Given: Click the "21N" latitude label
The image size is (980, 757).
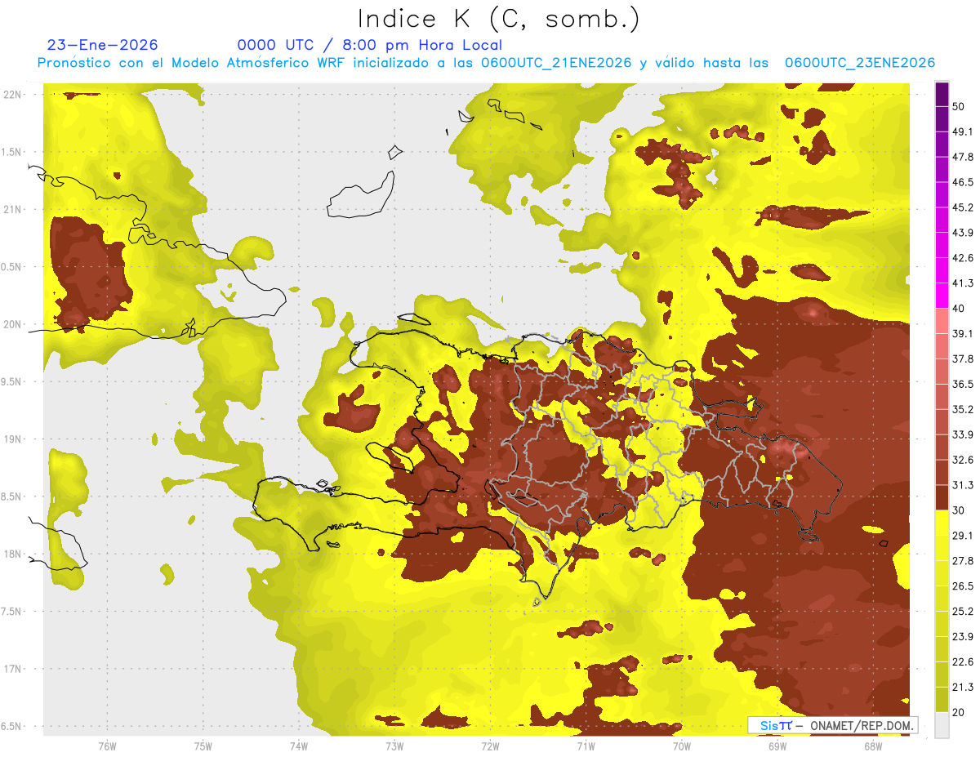Looking at the screenshot, I should pos(12,209).
